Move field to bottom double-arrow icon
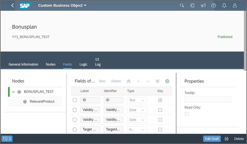Image resolution: width=247 pixels, height=144 pixels. coord(158,81)
